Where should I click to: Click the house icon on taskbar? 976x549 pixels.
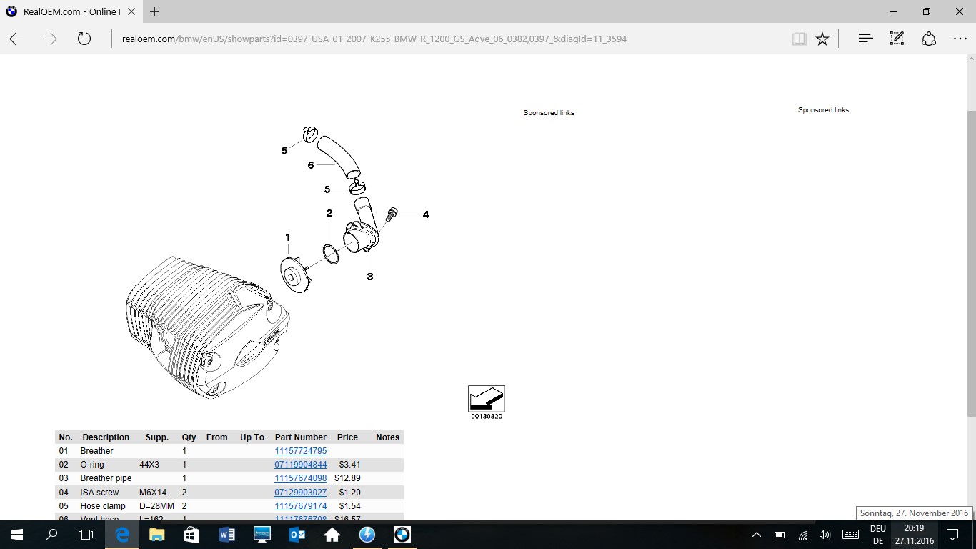[332, 535]
